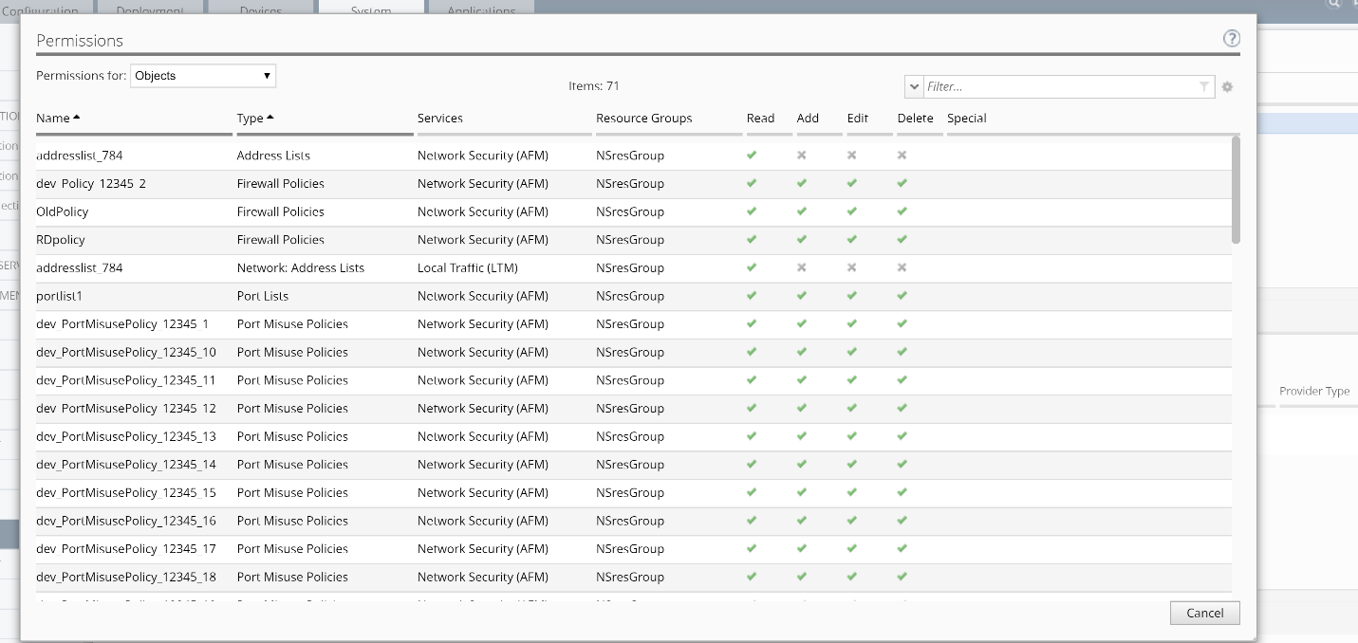This screenshot has width=1358, height=643.
Task: Click the gear settings icon beside filter
Action: pyautogui.click(x=1227, y=86)
